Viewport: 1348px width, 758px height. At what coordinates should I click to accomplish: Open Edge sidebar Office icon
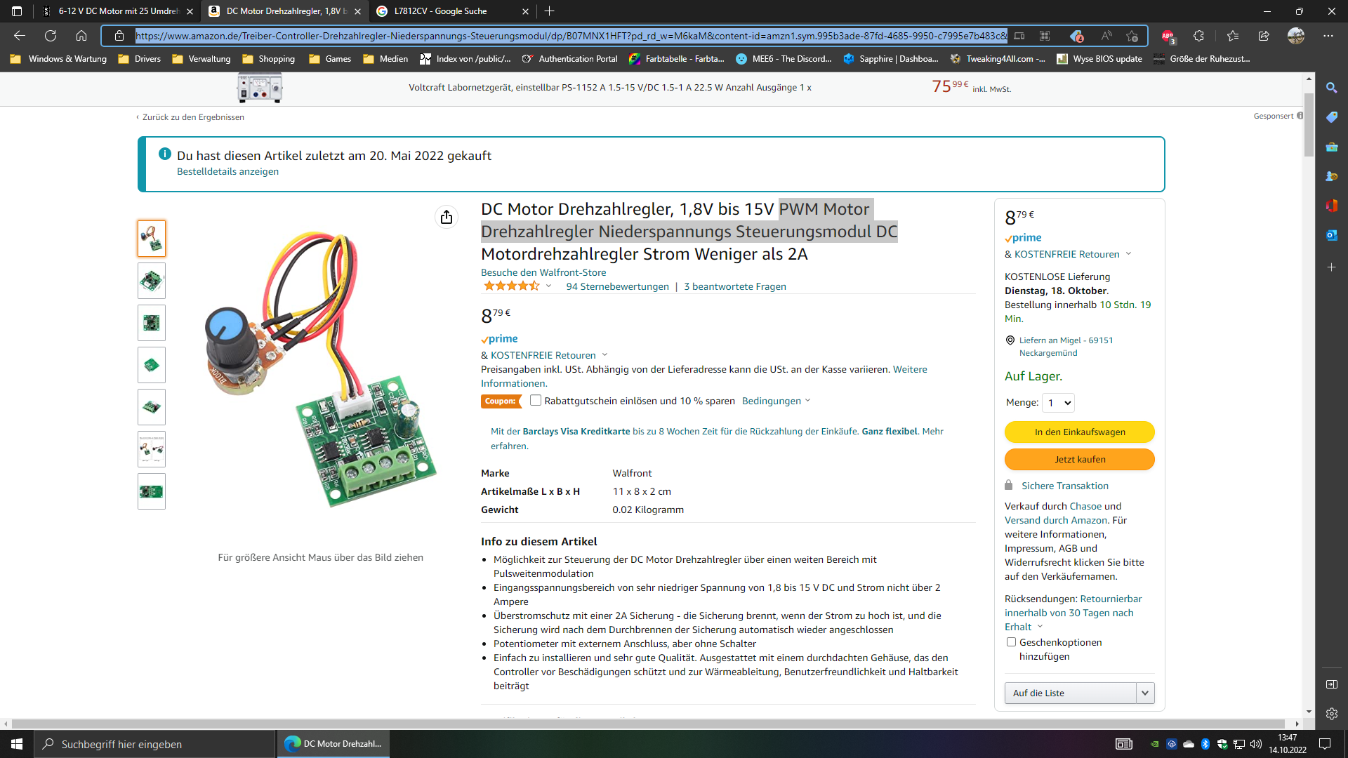click(x=1331, y=206)
